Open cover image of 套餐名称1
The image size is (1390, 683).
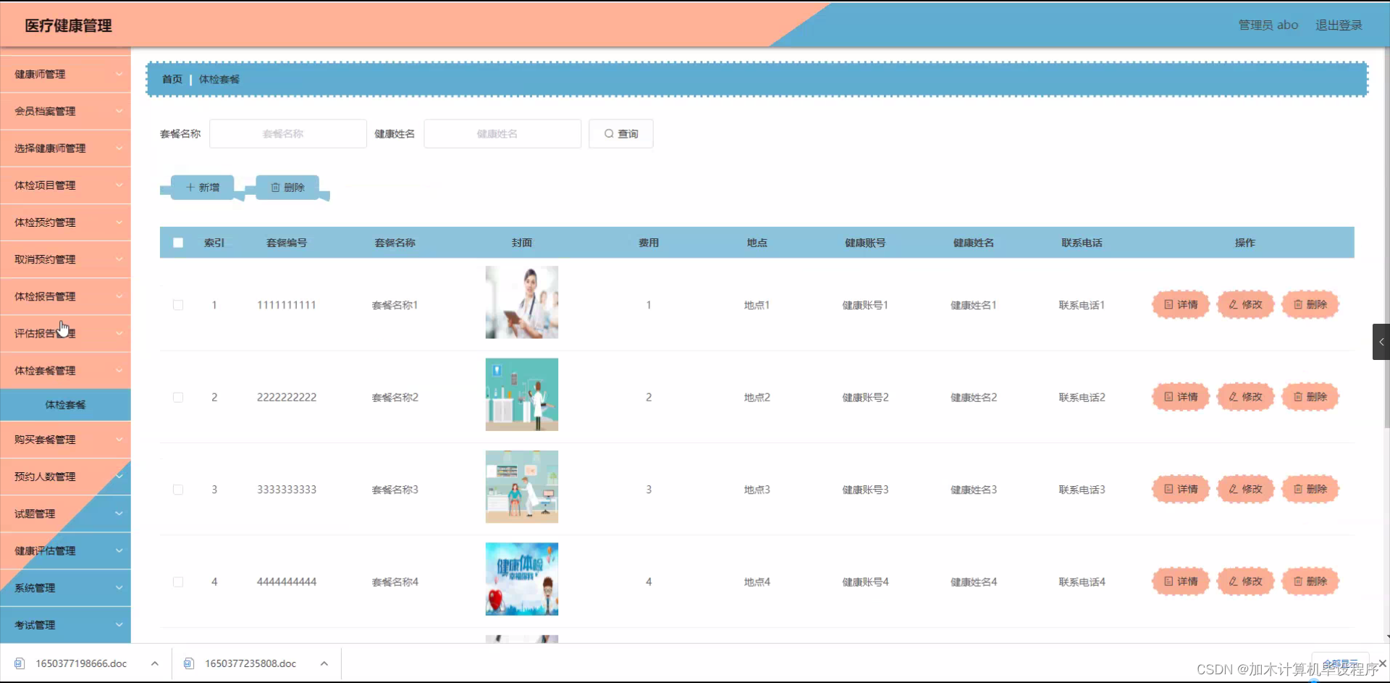click(522, 302)
